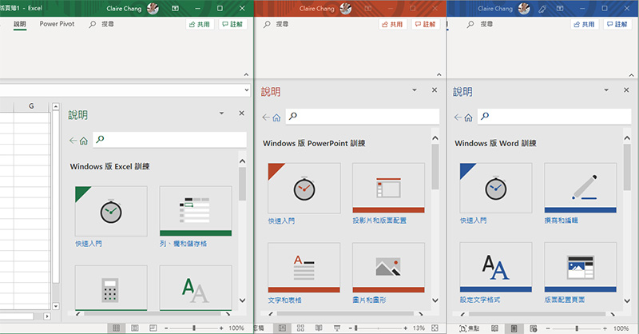Viewport: 639px width, 334px height.
Task: Switch Excel to Page Layout view
Action: click(134, 328)
